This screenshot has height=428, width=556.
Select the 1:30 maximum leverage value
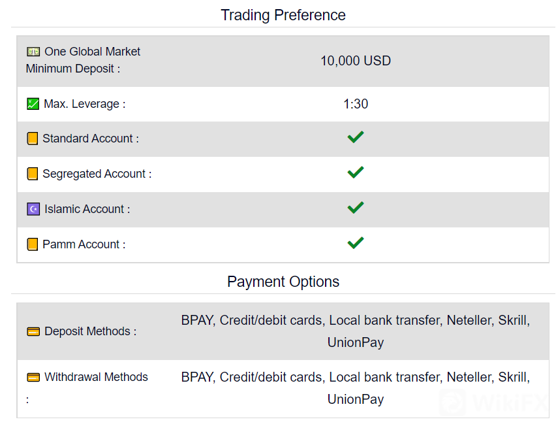[x=355, y=104]
